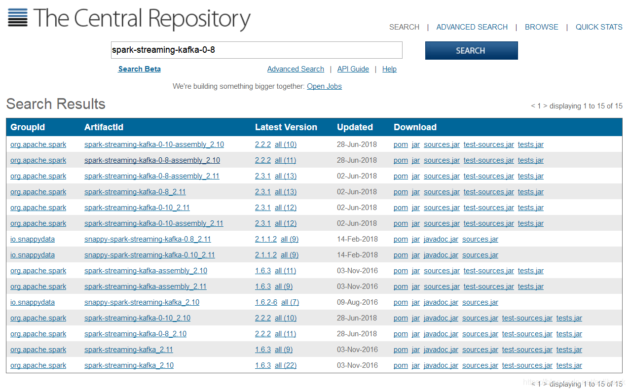Screen dimensions: 630x391
Task: Click the blue SEARCH button
Action: pos(471,50)
